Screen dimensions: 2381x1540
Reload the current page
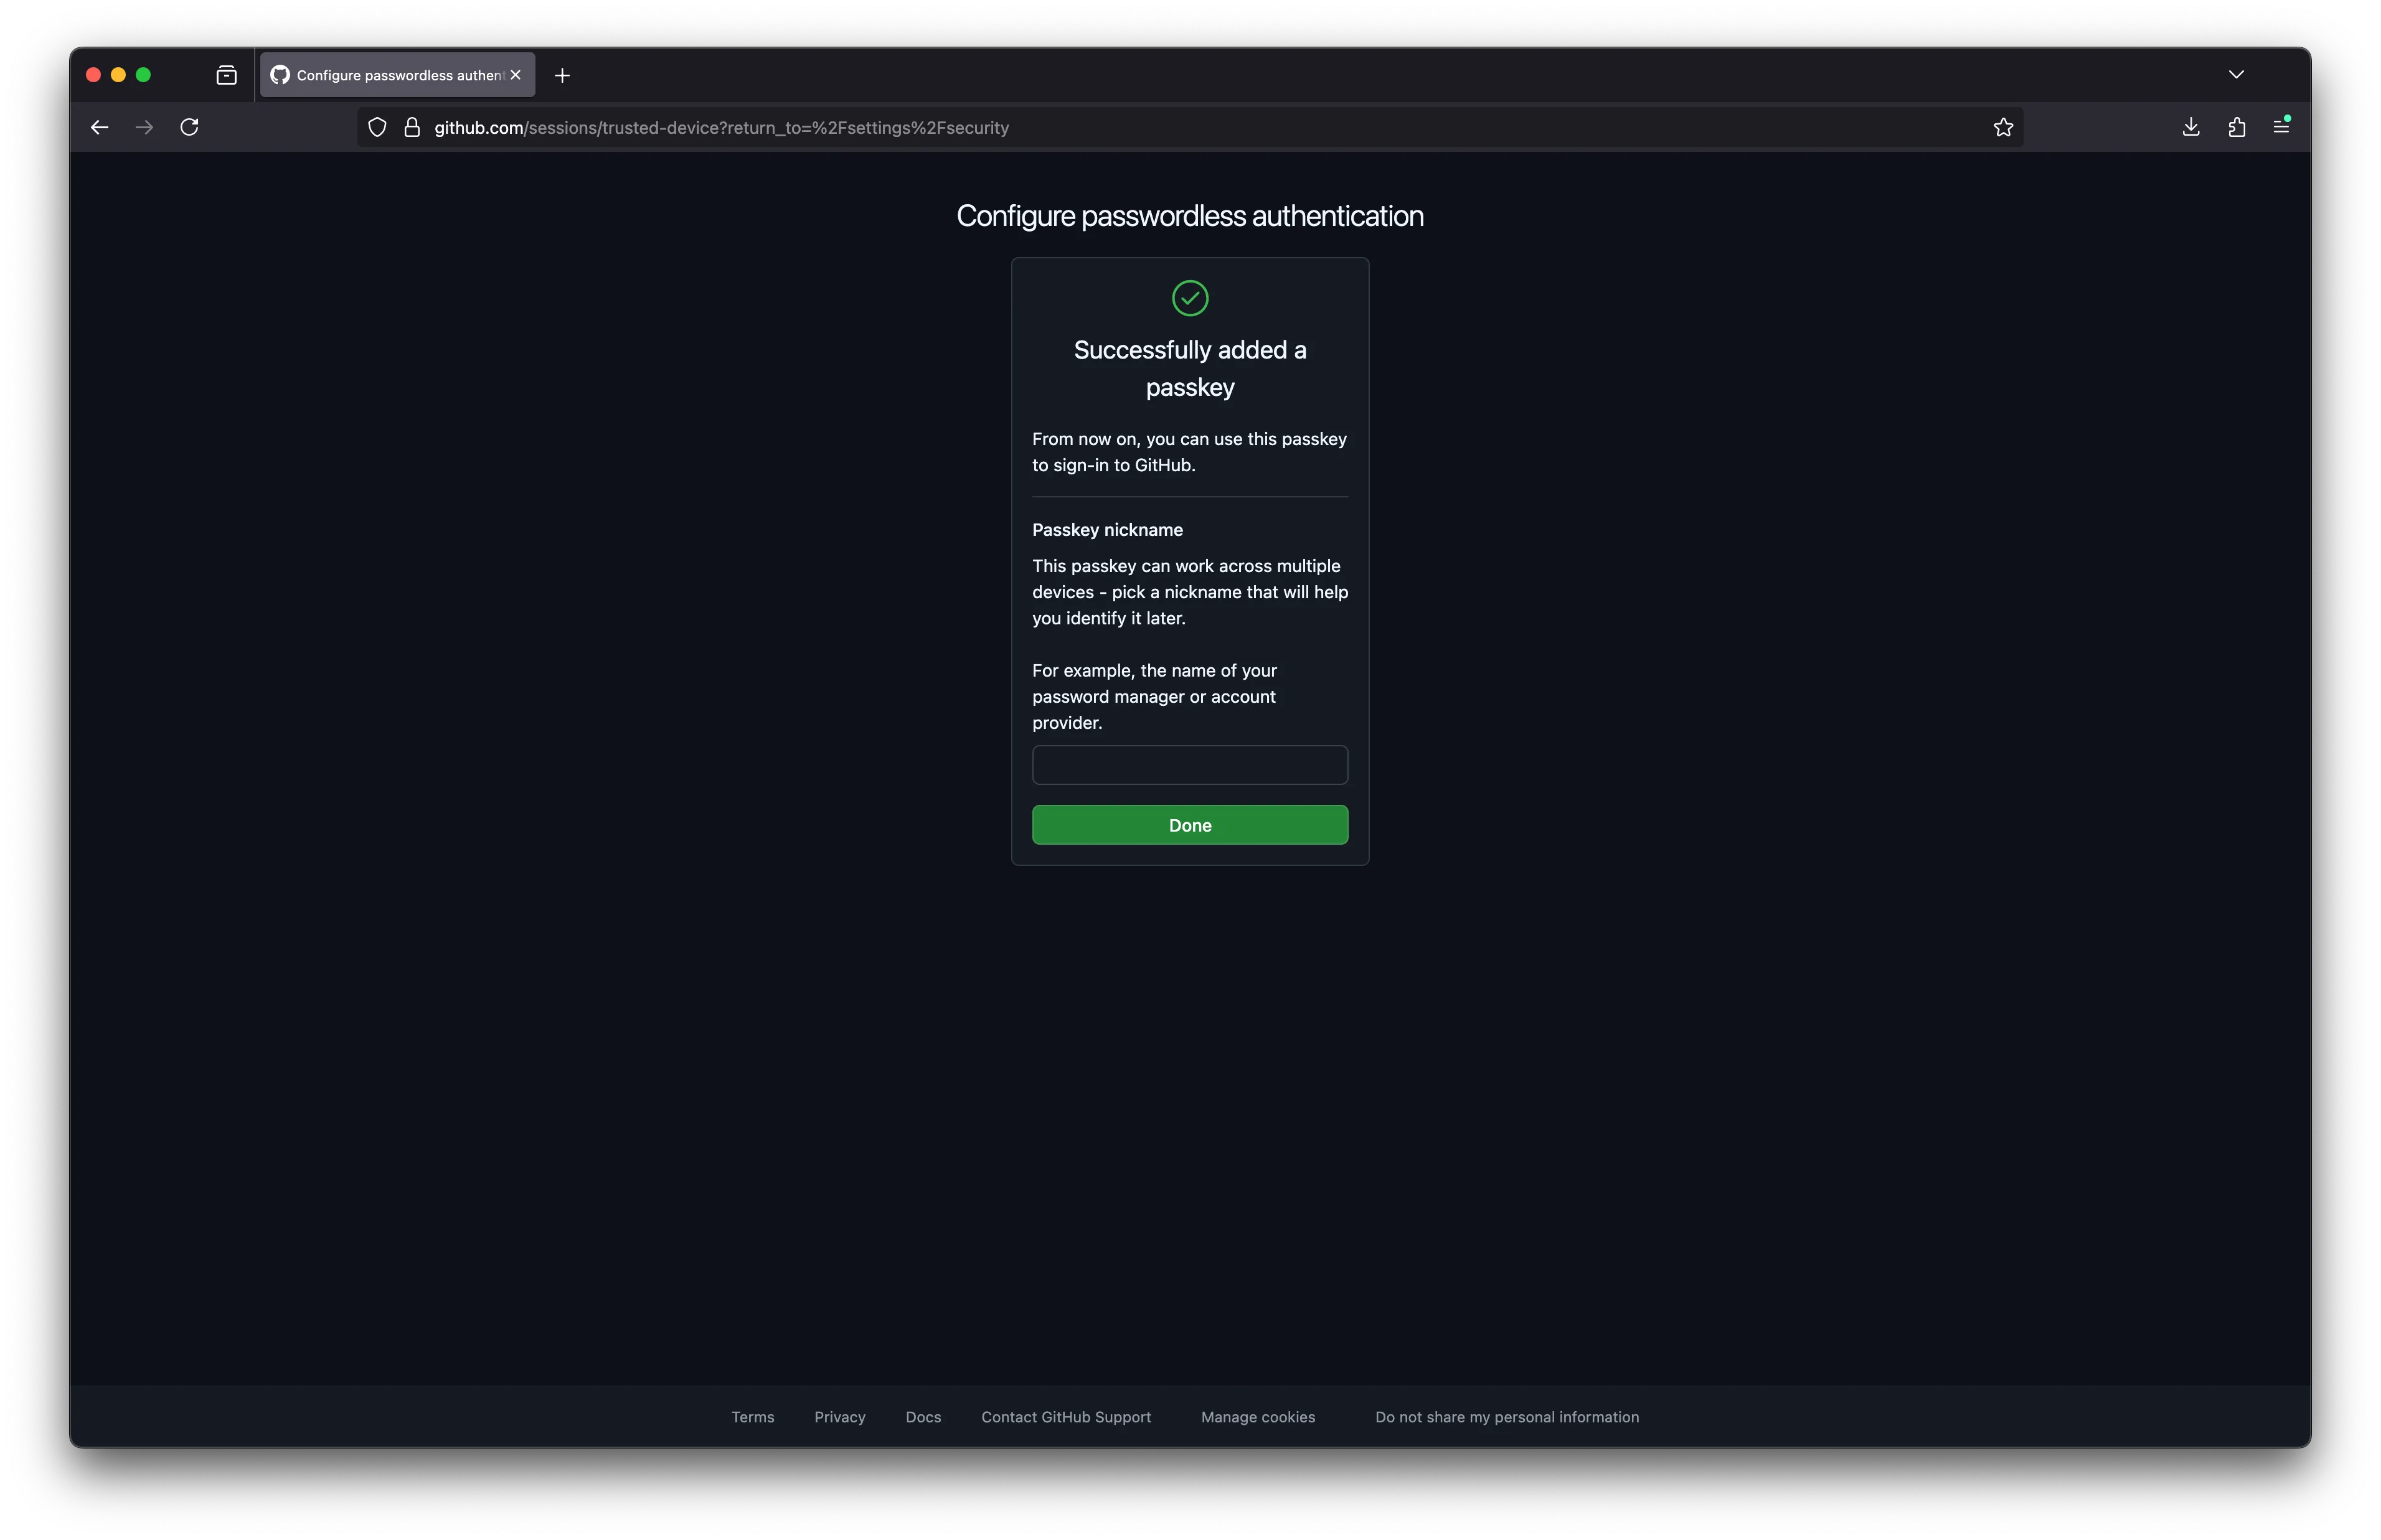(189, 127)
